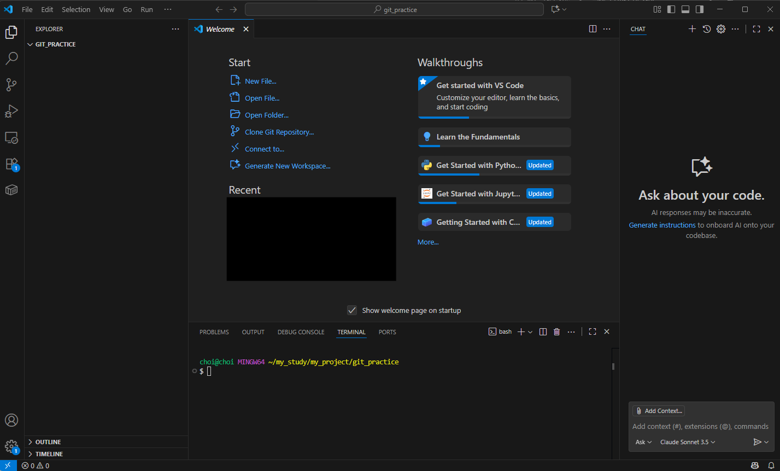Open the title bar overflow menu ellipsis

(168, 9)
